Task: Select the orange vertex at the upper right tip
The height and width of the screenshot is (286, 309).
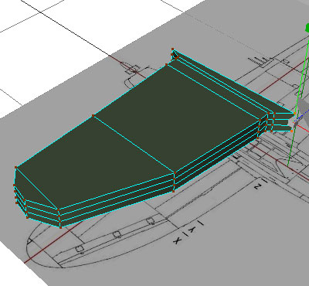Action: [x=294, y=114]
